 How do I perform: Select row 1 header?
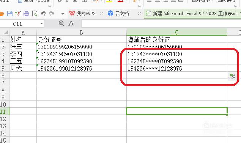click(x=5, y=39)
